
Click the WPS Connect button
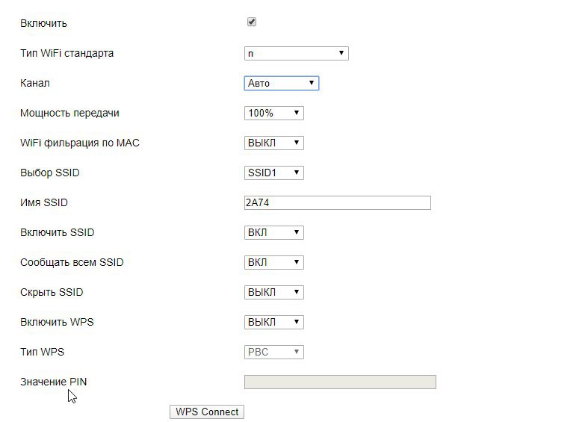(207, 412)
